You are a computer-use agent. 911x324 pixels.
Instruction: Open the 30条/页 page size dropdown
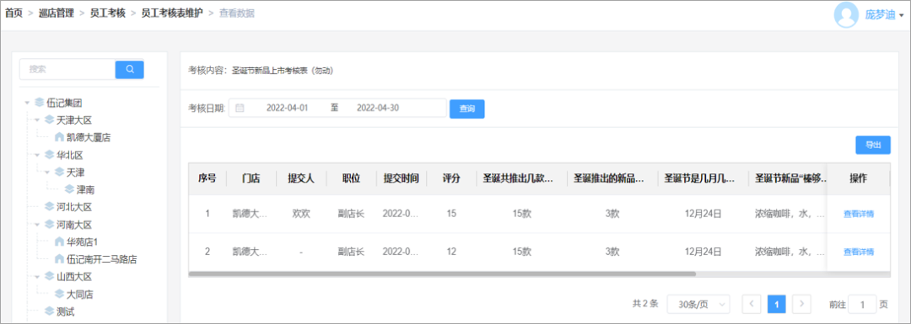coord(698,304)
